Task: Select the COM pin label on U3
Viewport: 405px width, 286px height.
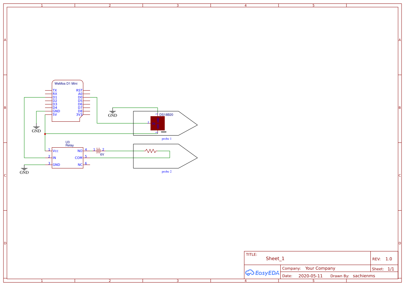Action: (78, 157)
